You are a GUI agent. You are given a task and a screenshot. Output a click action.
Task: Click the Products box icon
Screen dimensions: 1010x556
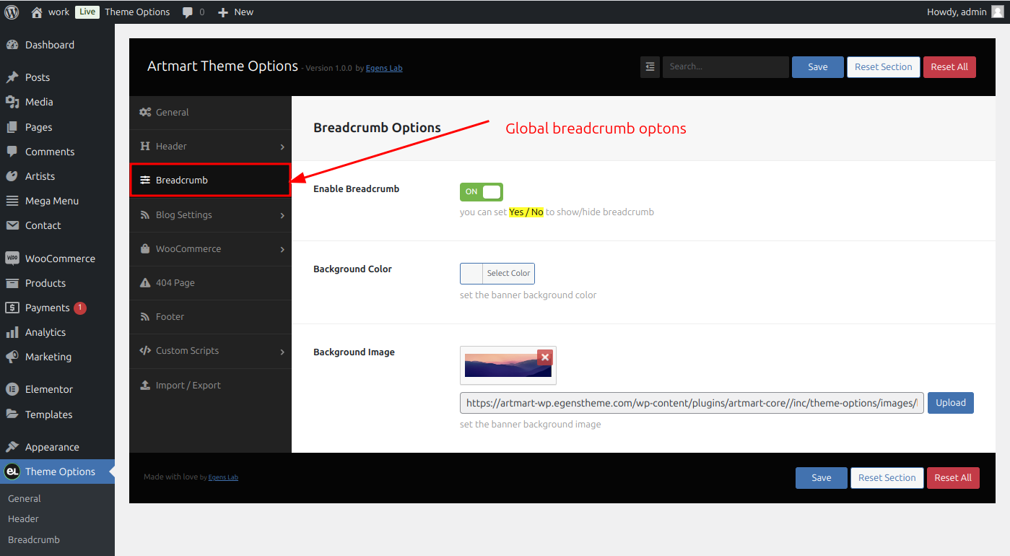(x=12, y=283)
